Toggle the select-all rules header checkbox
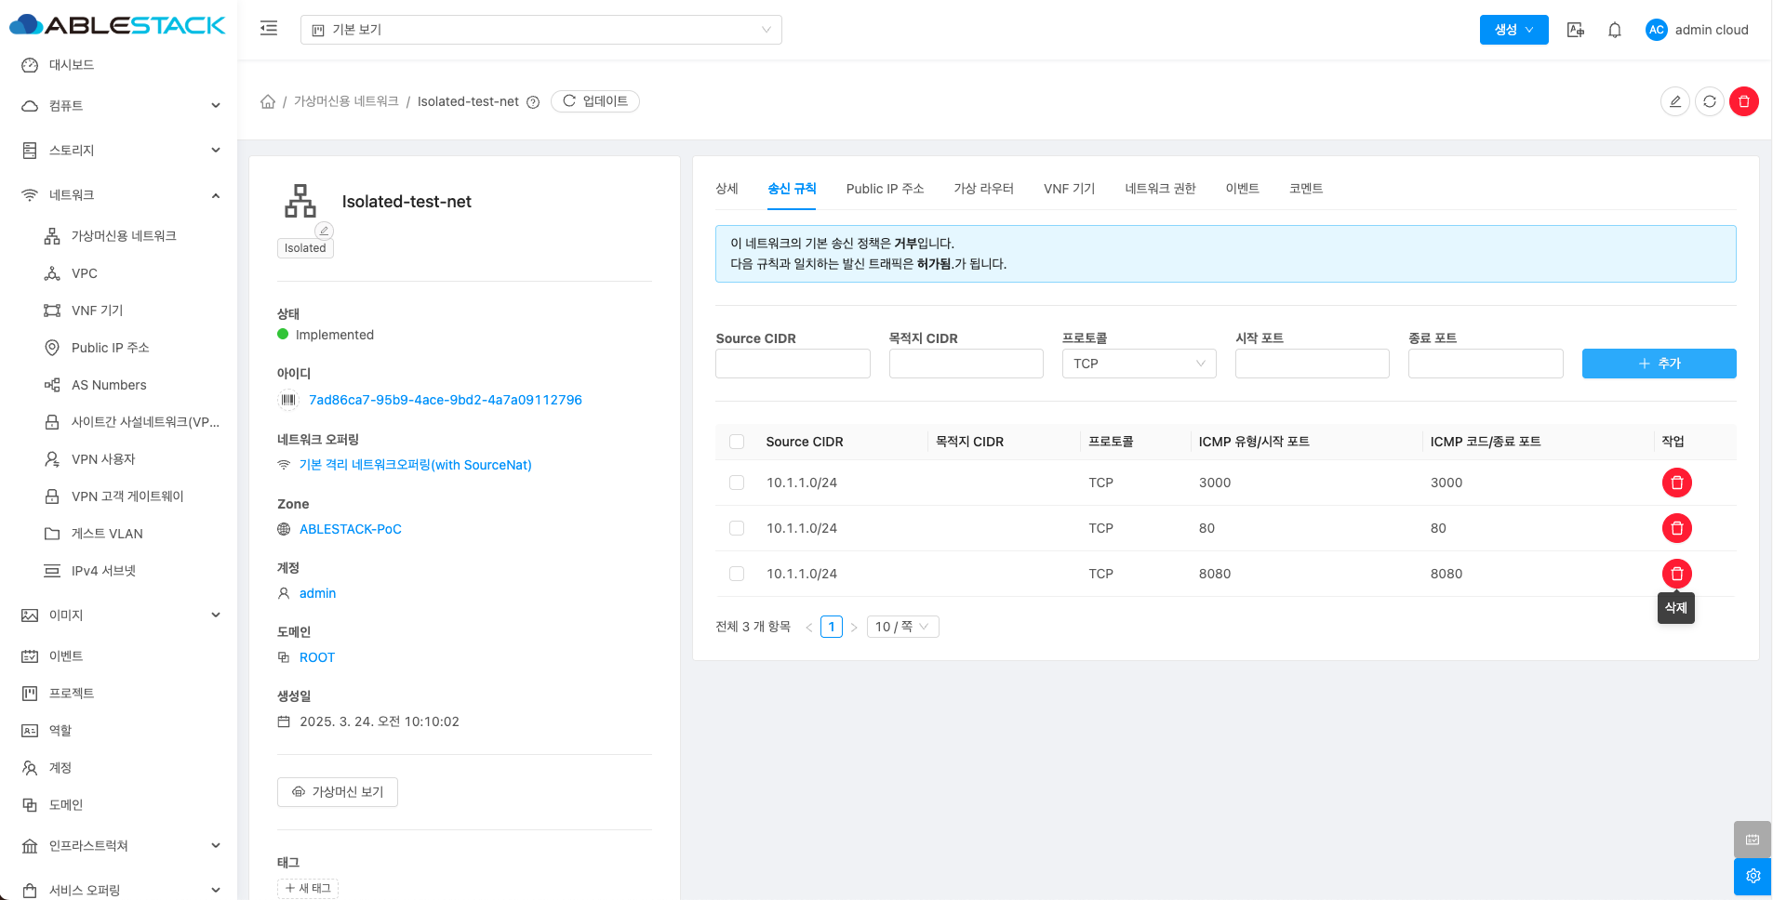 737,442
